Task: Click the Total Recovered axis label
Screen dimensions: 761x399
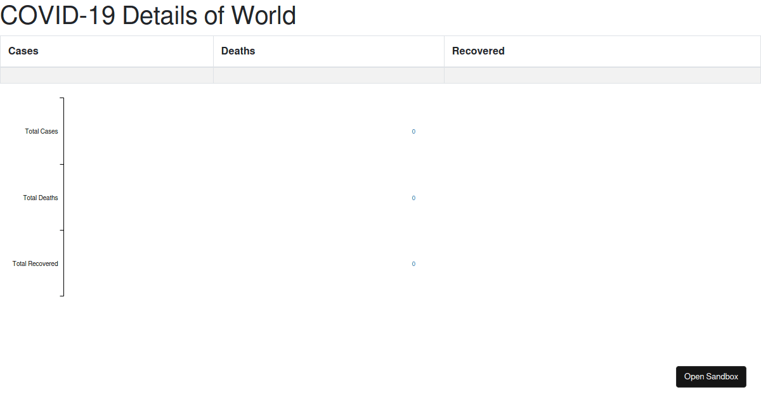Action: coord(36,264)
